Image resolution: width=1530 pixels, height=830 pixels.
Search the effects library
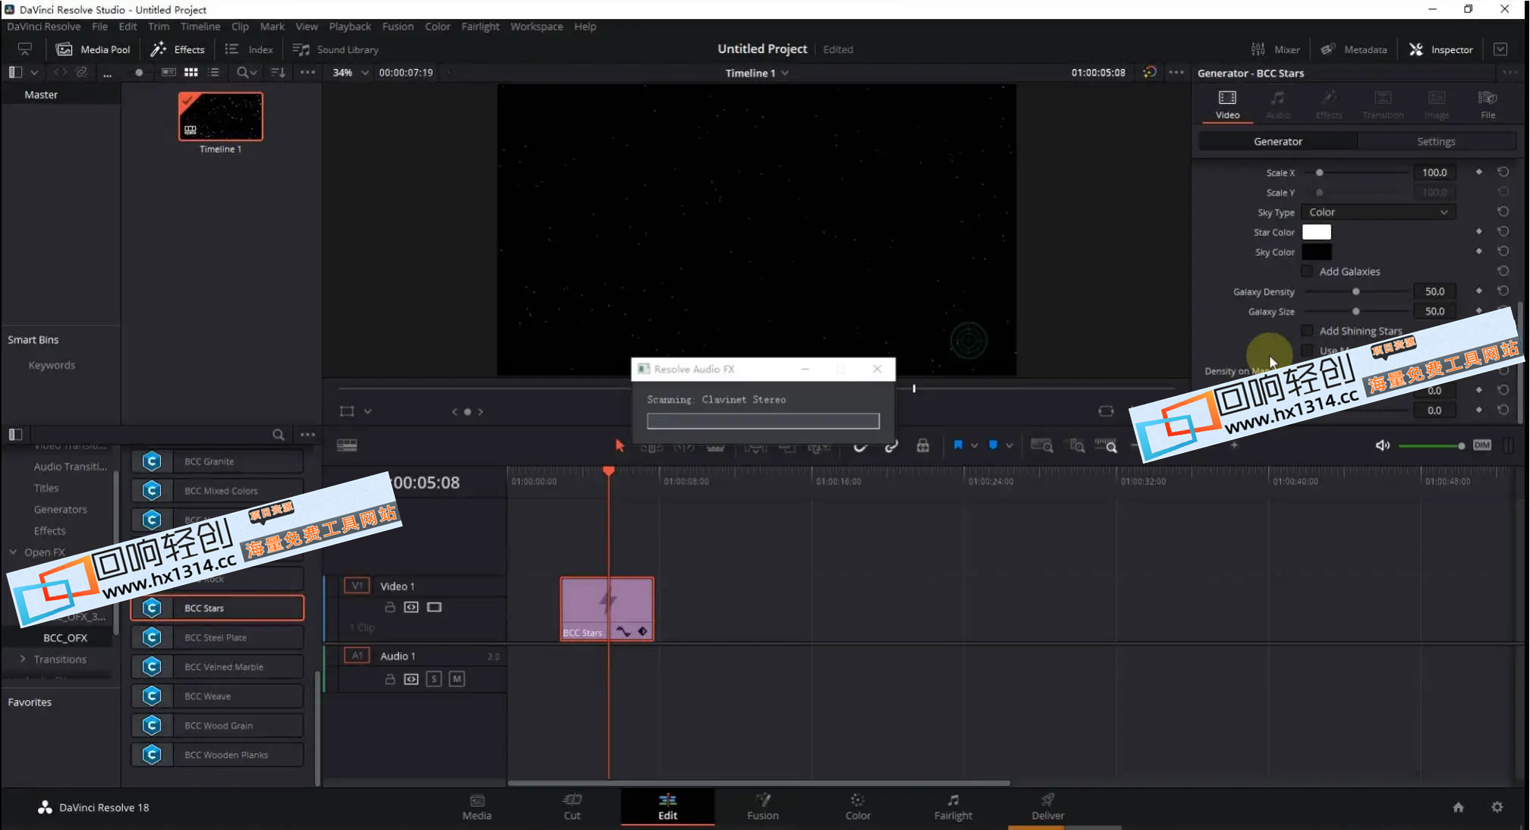point(279,435)
